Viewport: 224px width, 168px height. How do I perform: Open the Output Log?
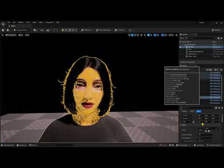[21, 145]
